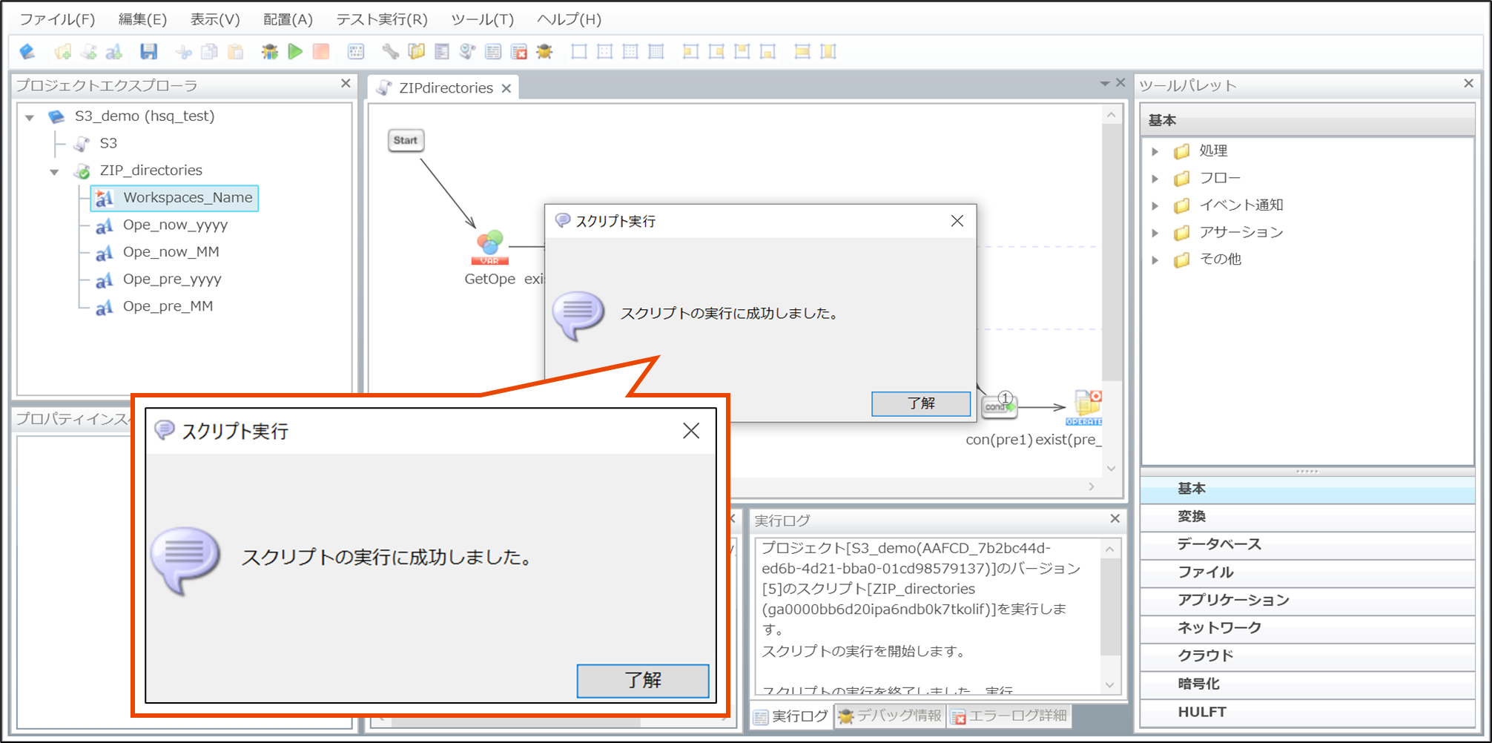The height and width of the screenshot is (743, 1492).
Task: Click the debug info bug icon in toolbar
Action: (x=545, y=51)
